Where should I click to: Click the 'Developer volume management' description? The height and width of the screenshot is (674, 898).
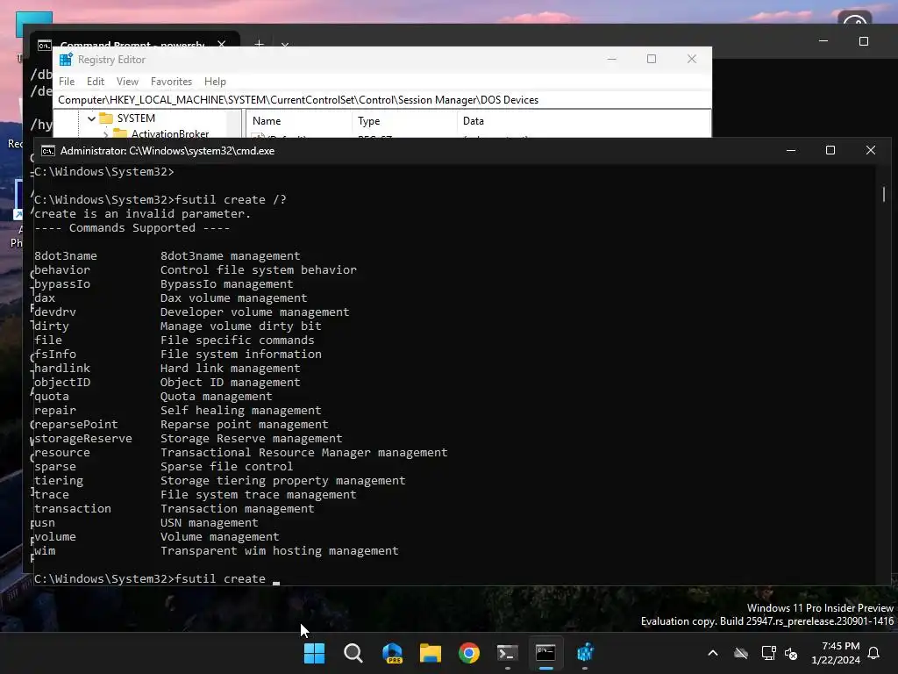coord(255,312)
